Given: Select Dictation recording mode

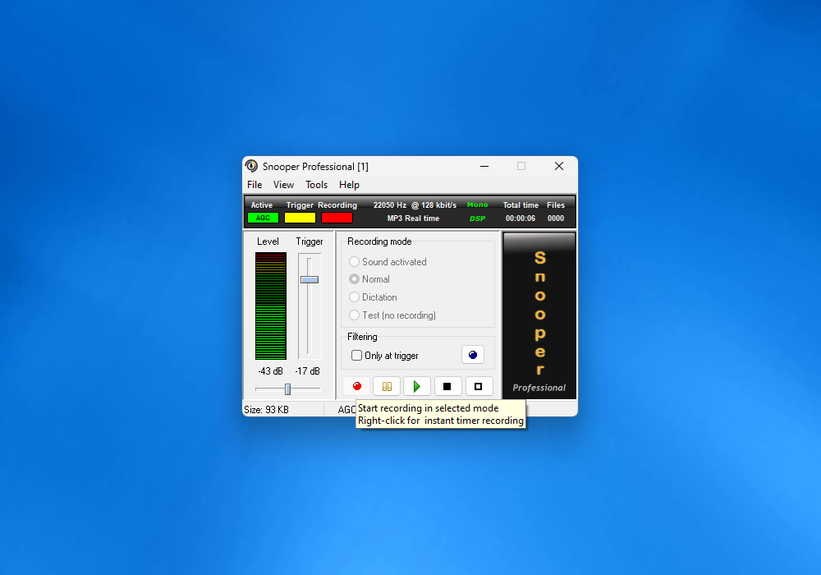Looking at the screenshot, I should 373,297.
